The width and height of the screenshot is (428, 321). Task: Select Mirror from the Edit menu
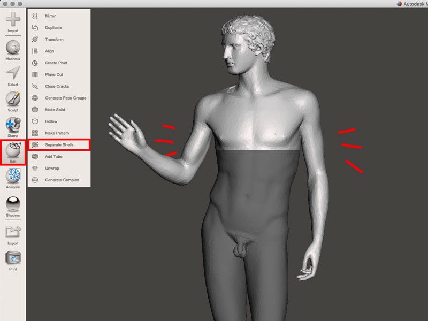(x=50, y=16)
